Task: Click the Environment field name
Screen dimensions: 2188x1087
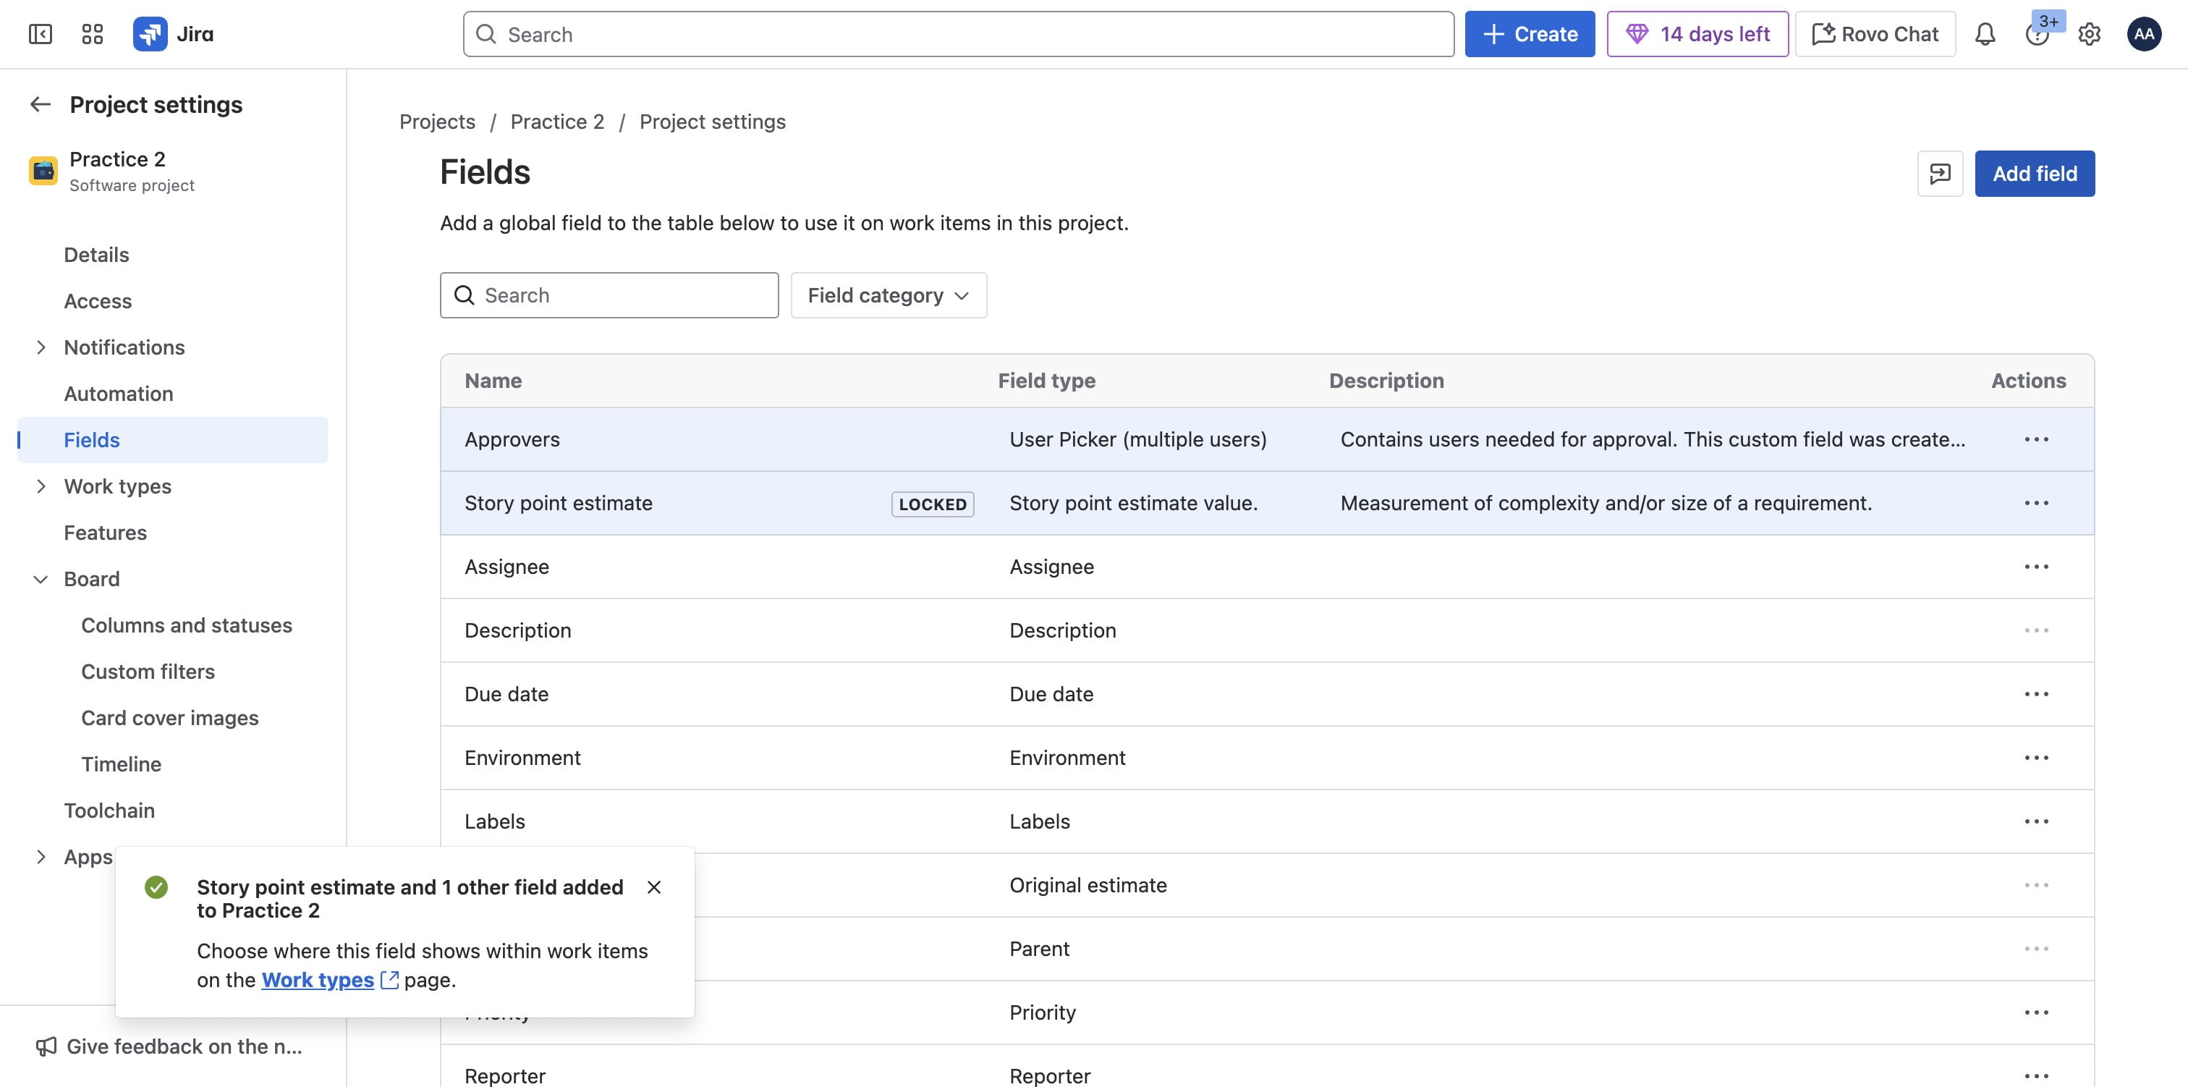Action: point(522,758)
